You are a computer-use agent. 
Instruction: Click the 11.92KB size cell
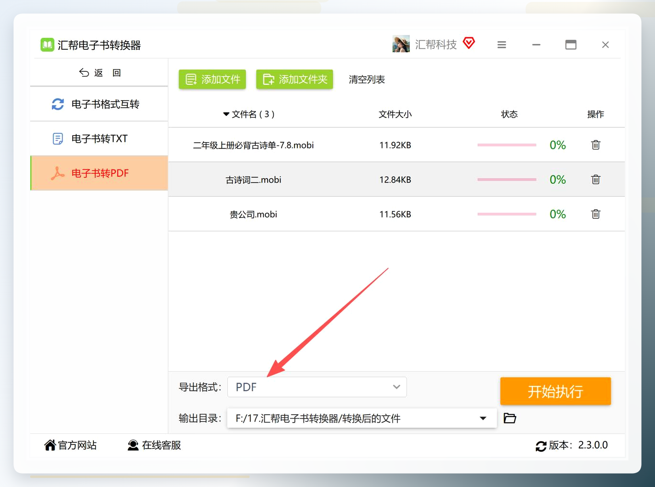click(x=395, y=145)
